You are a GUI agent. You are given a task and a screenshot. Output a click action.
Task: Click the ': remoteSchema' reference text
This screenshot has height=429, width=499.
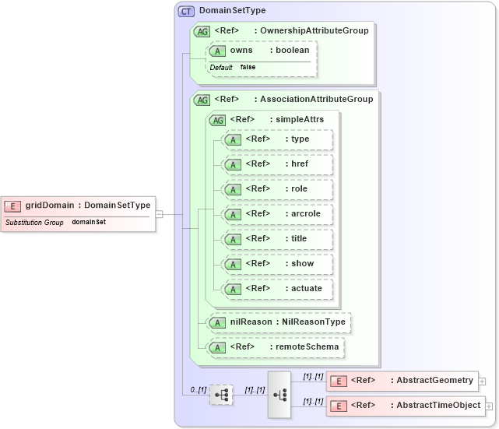coord(304,347)
